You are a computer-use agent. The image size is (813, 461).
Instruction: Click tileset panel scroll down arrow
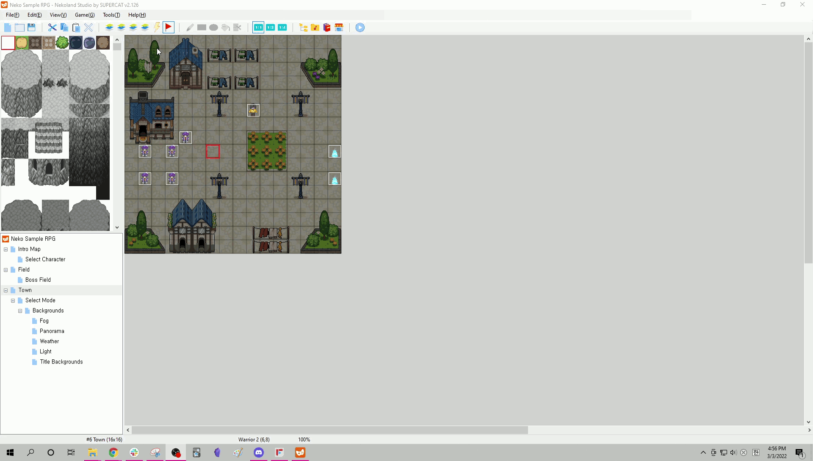(117, 228)
